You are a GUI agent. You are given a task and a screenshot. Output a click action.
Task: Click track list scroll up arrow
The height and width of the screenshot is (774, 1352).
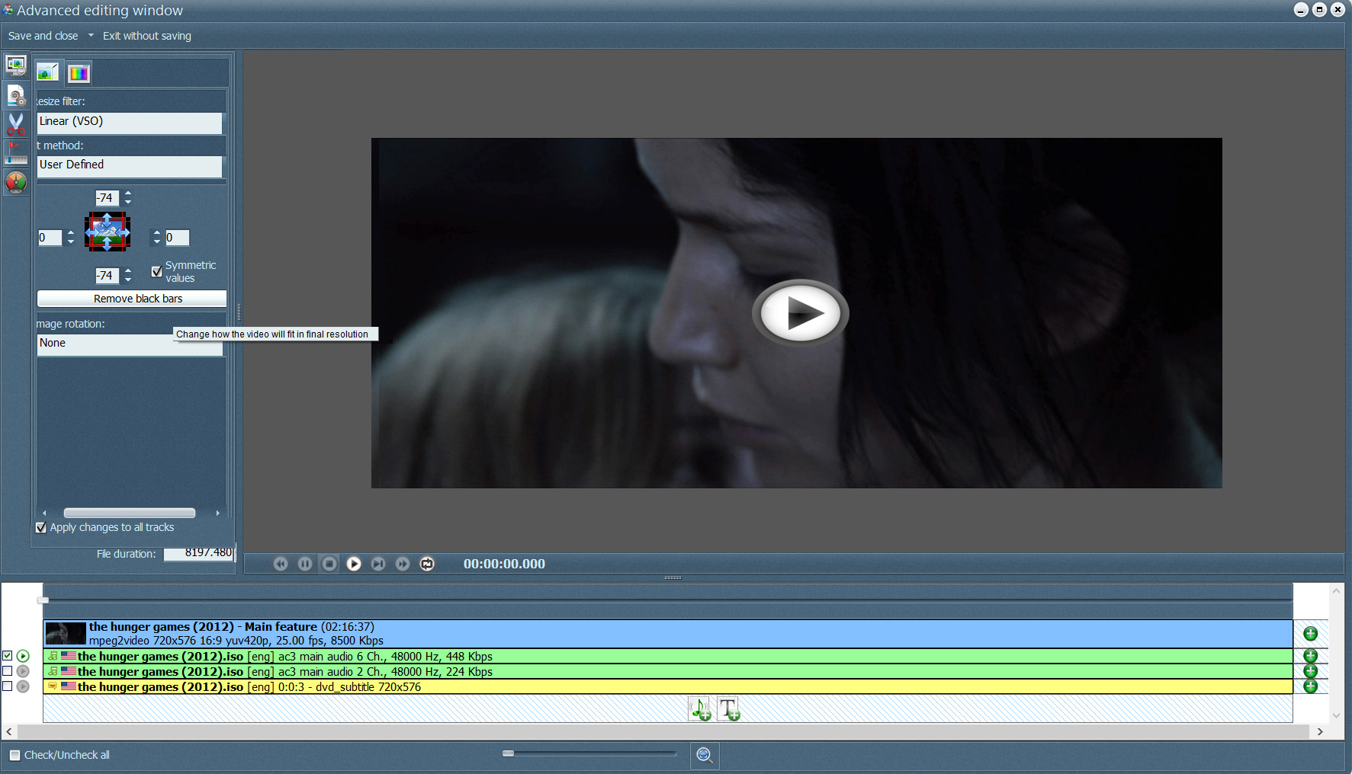1336,590
